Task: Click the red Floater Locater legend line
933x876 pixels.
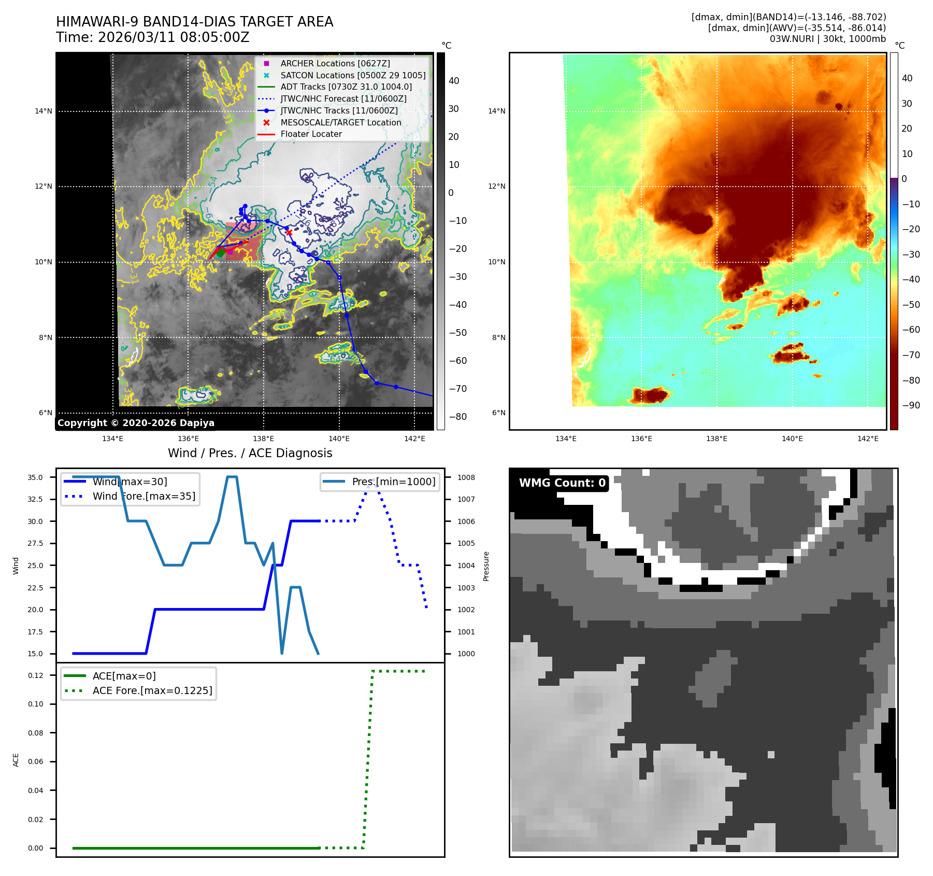Action: click(266, 134)
